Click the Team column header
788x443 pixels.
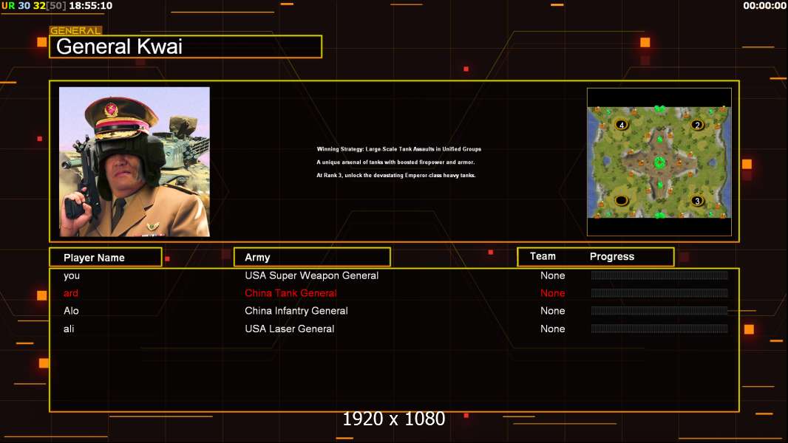[x=543, y=256]
